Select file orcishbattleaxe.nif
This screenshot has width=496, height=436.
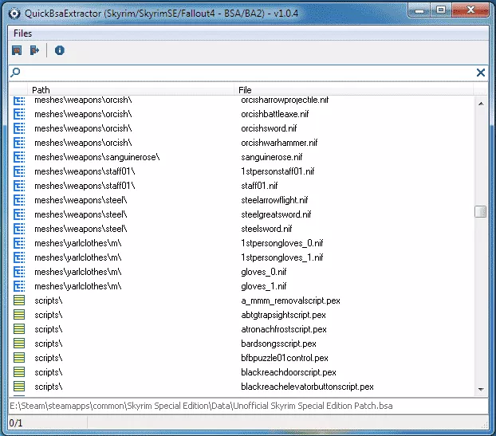[274, 114]
